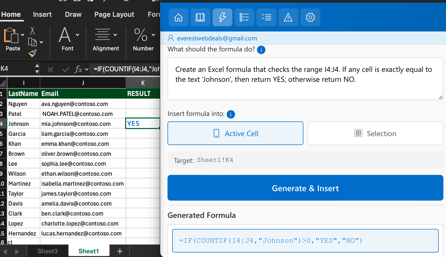Click the formula description text box
Image resolution: width=446 pixels, height=257 pixels.
tap(305, 79)
